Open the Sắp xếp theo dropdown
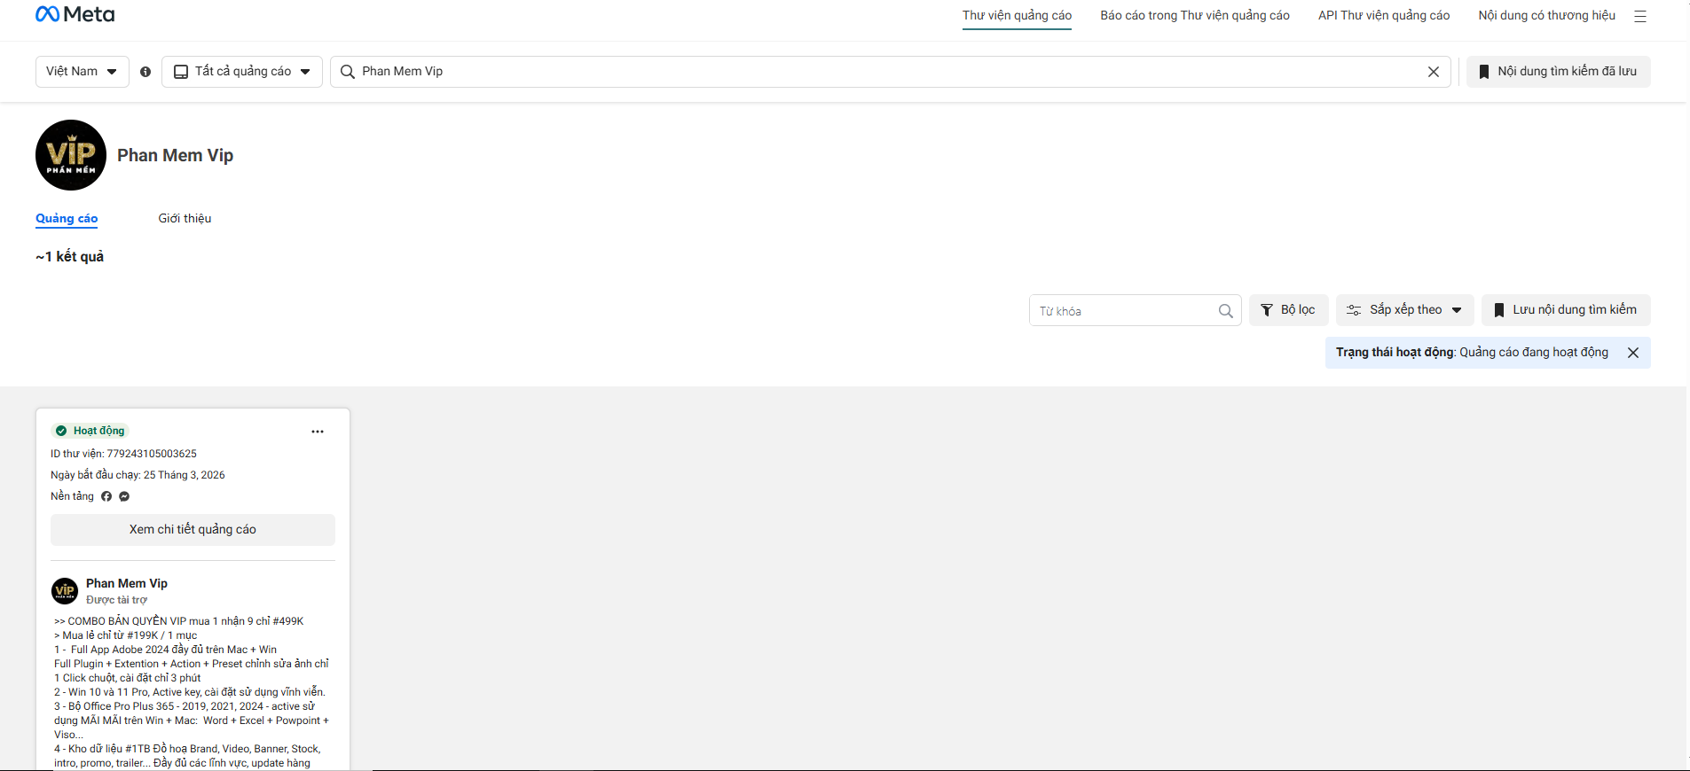The image size is (1690, 771). pyautogui.click(x=1404, y=310)
